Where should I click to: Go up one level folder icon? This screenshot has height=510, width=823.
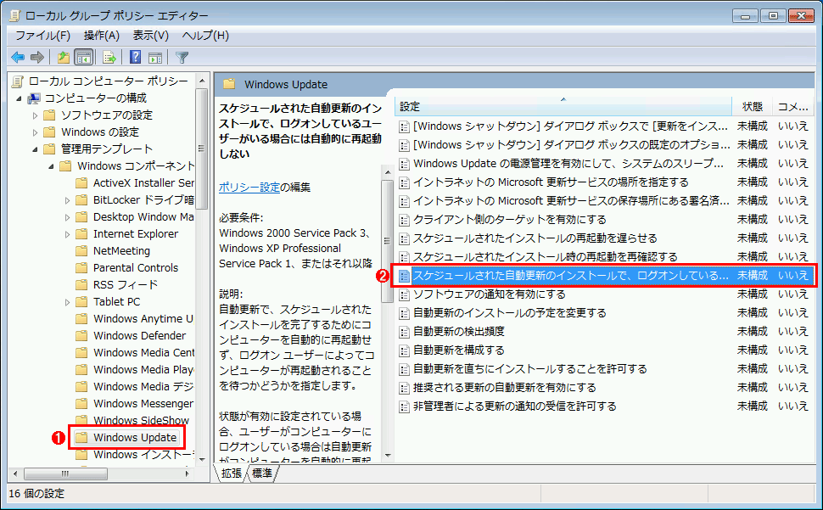pyautogui.click(x=64, y=57)
